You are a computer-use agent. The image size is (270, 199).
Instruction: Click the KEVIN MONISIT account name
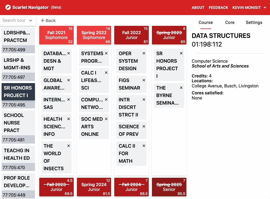[x=247, y=8]
